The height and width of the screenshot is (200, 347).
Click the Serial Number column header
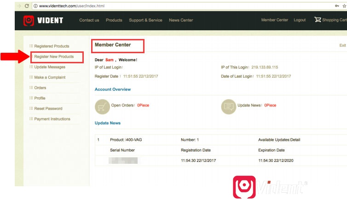coord(122,150)
